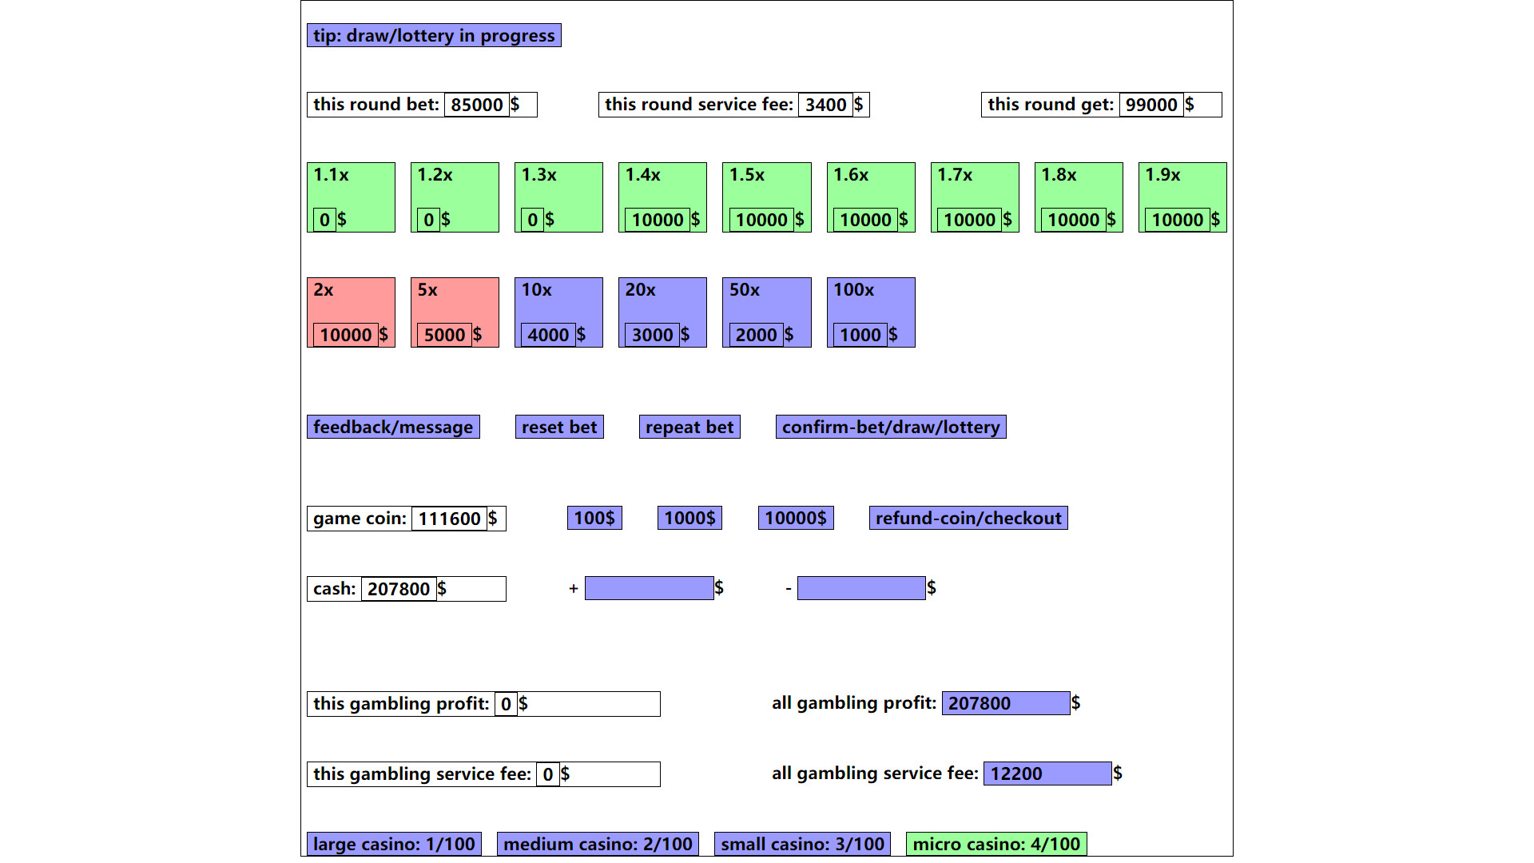Select the reset bet option
The image size is (1534, 863).
click(x=558, y=427)
